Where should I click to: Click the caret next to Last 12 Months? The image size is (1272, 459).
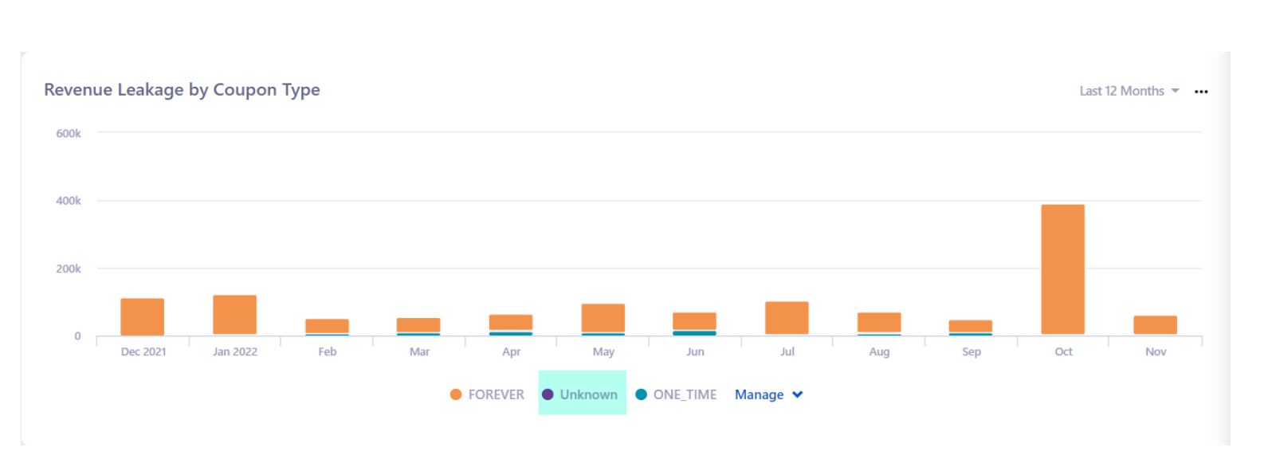(x=1175, y=91)
